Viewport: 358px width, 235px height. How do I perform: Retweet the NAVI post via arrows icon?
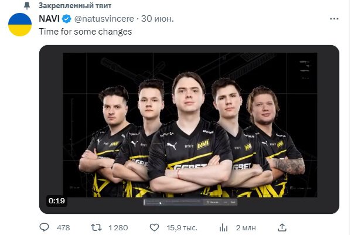tap(96, 227)
